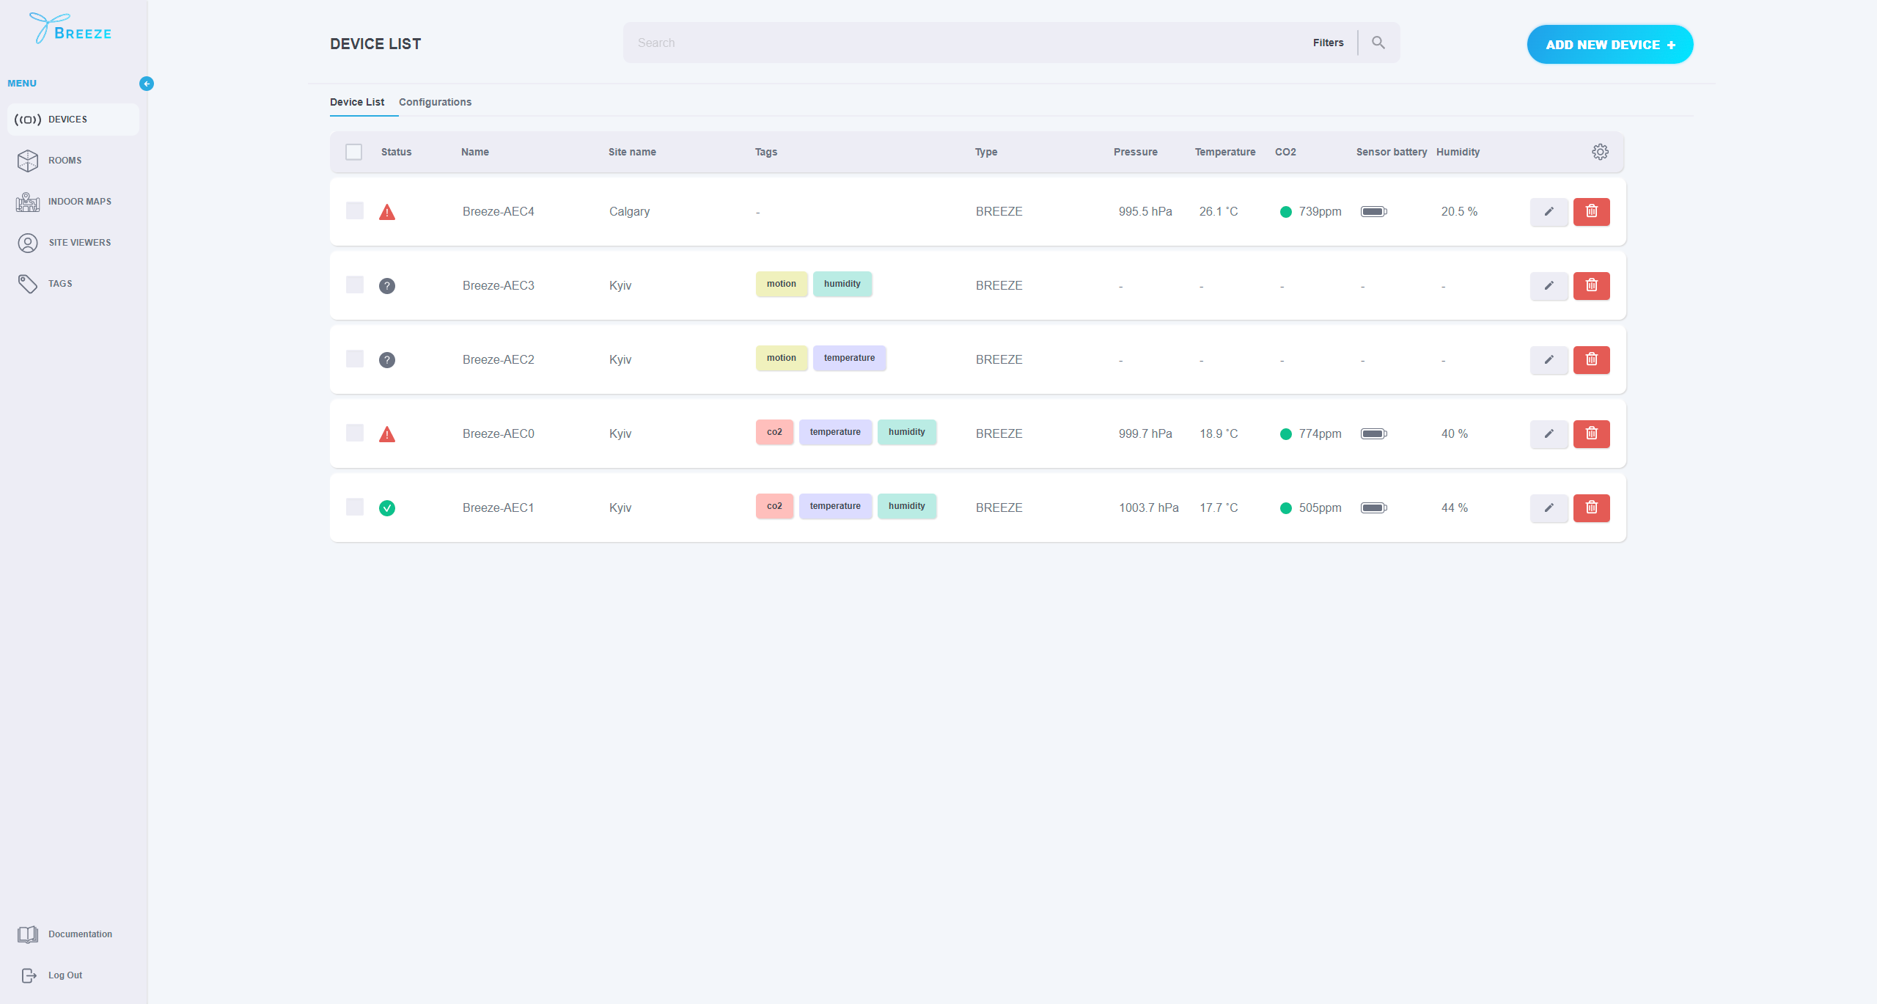1877x1004 pixels.
Task: Toggle the select-all checkbox in table header
Action: pos(354,151)
